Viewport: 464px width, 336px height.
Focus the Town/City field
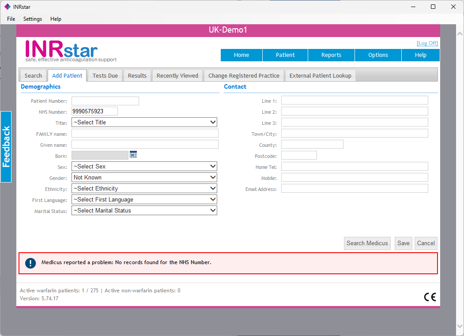[355, 133]
